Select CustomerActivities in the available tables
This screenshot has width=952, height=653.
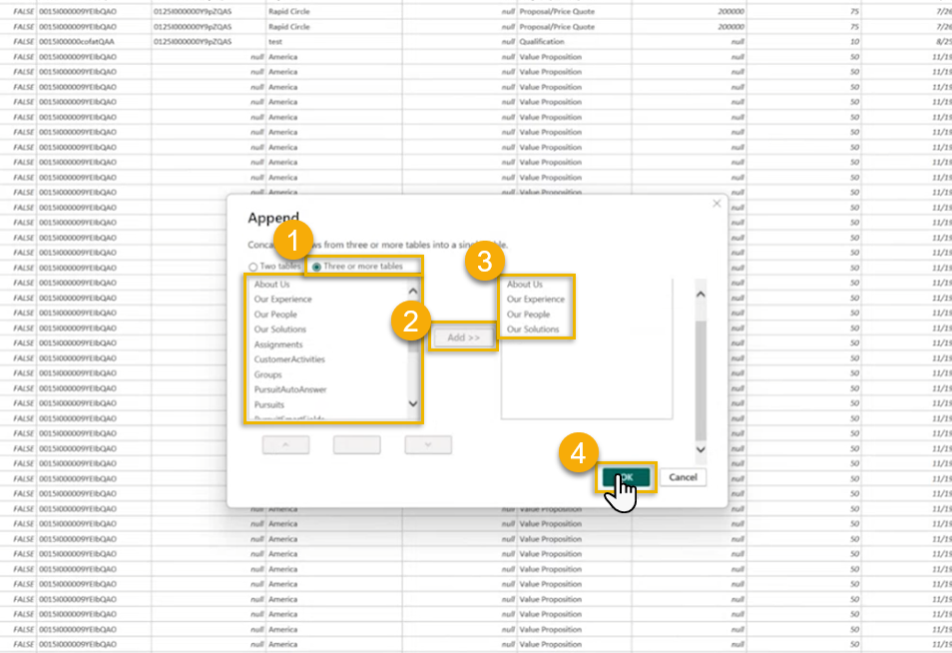coord(289,359)
